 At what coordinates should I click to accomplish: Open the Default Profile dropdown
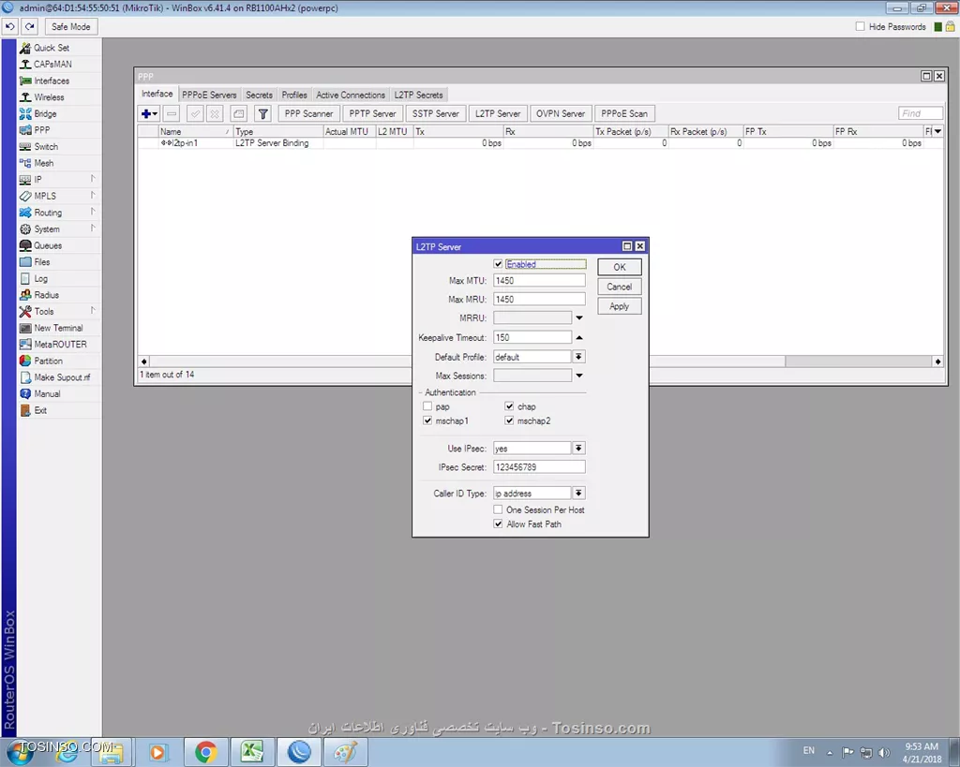[578, 357]
